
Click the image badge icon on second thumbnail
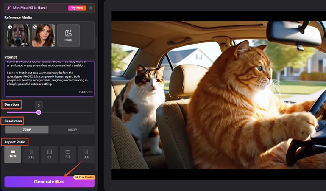click(35, 27)
